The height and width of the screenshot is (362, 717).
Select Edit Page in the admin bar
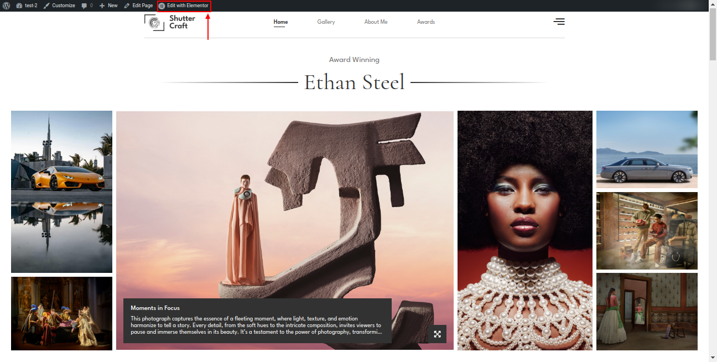pos(138,6)
